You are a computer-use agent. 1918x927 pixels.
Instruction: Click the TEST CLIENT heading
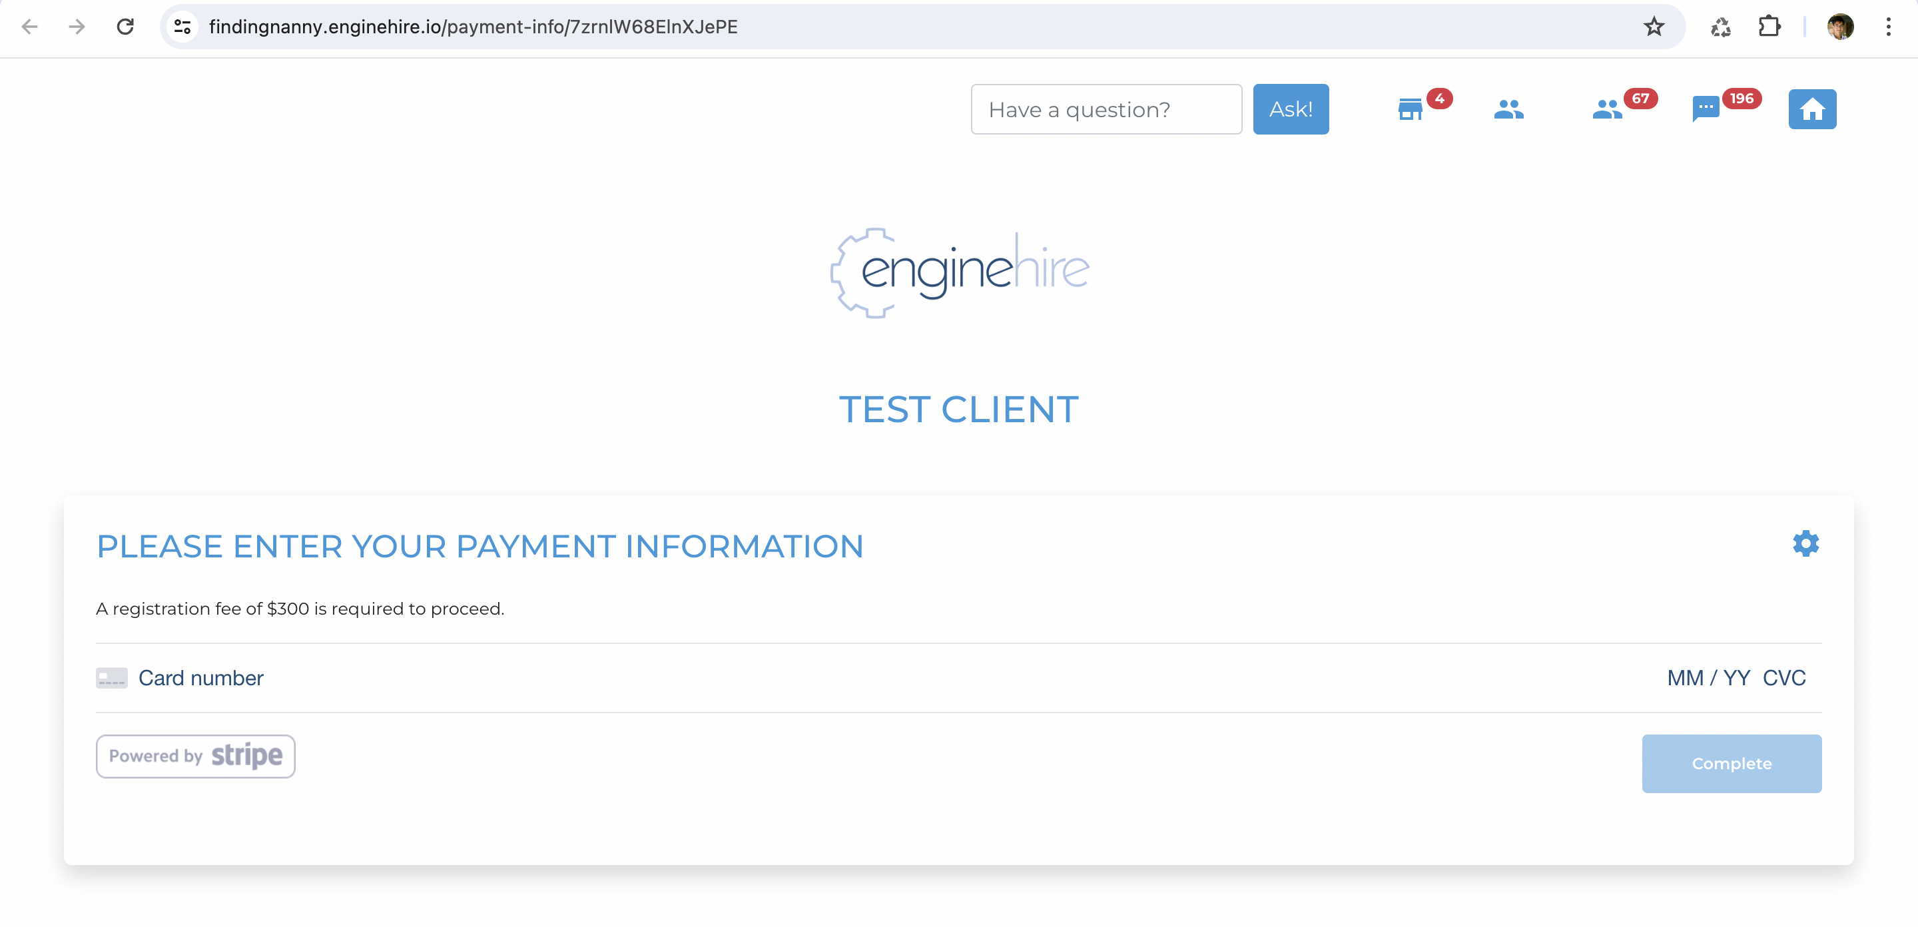(x=958, y=410)
